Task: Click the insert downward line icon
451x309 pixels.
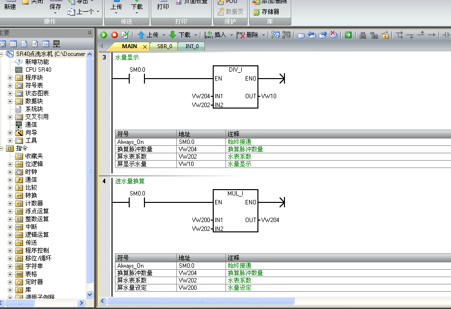Action: coord(410,35)
